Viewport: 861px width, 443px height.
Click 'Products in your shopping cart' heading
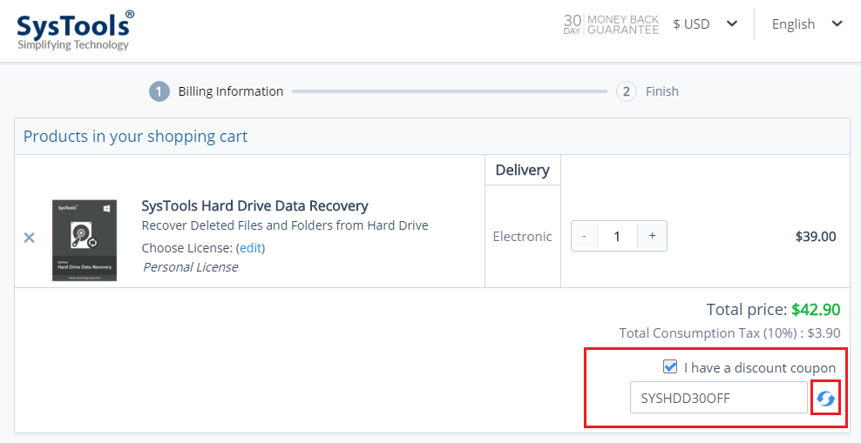136,136
